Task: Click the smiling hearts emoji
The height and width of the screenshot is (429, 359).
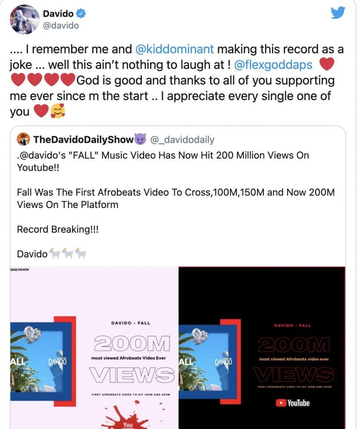Action: pyautogui.click(x=58, y=111)
